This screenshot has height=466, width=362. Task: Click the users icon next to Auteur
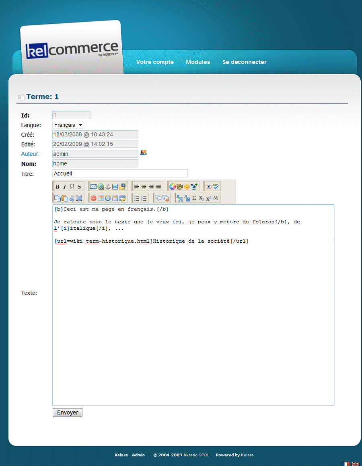tap(143, 153)
